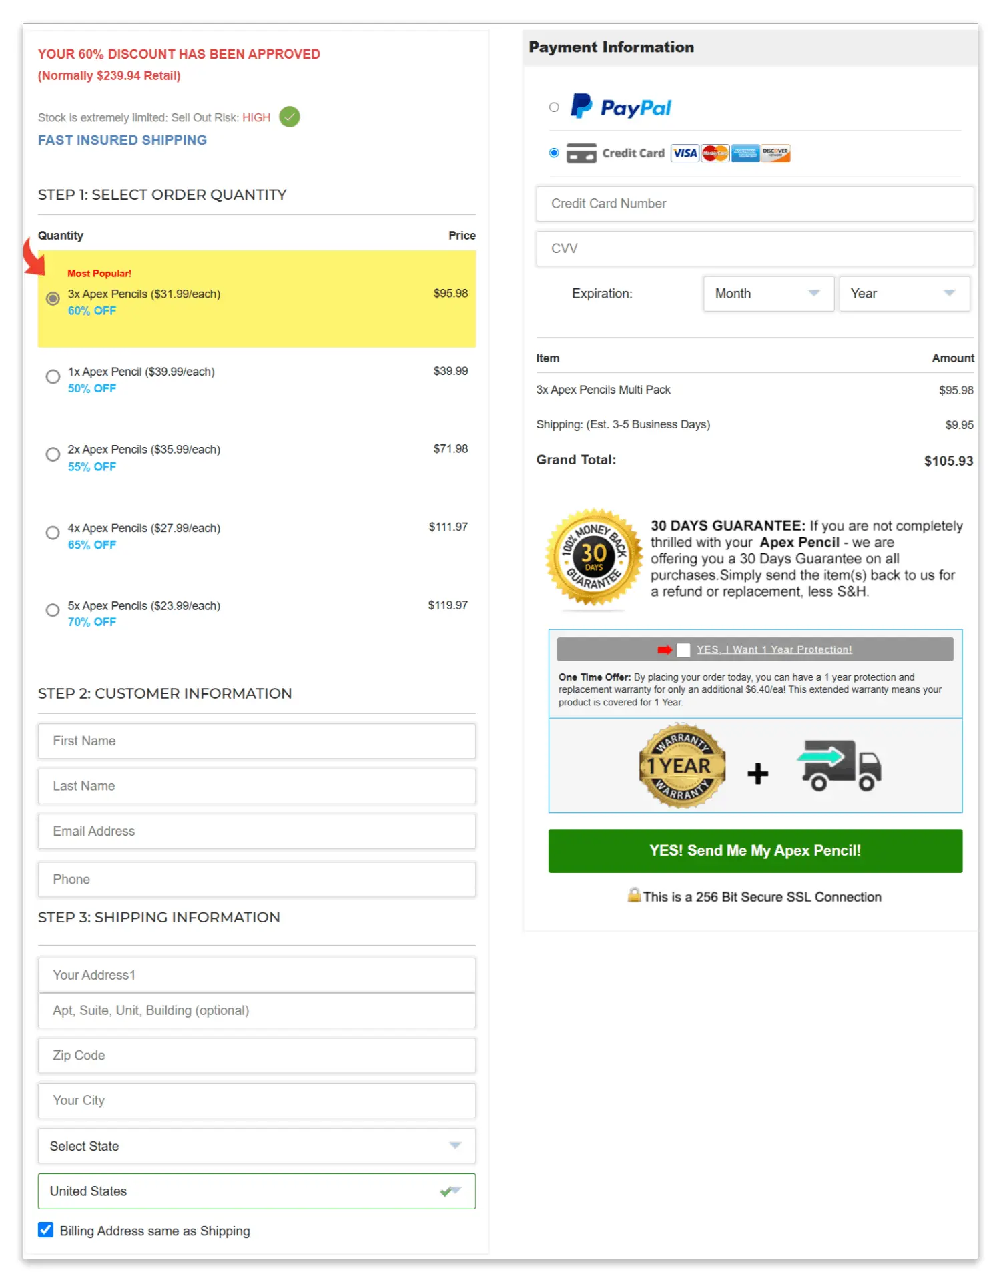Click the PayPal logo
This screenshot has height=1282, width=1001.
621,107
